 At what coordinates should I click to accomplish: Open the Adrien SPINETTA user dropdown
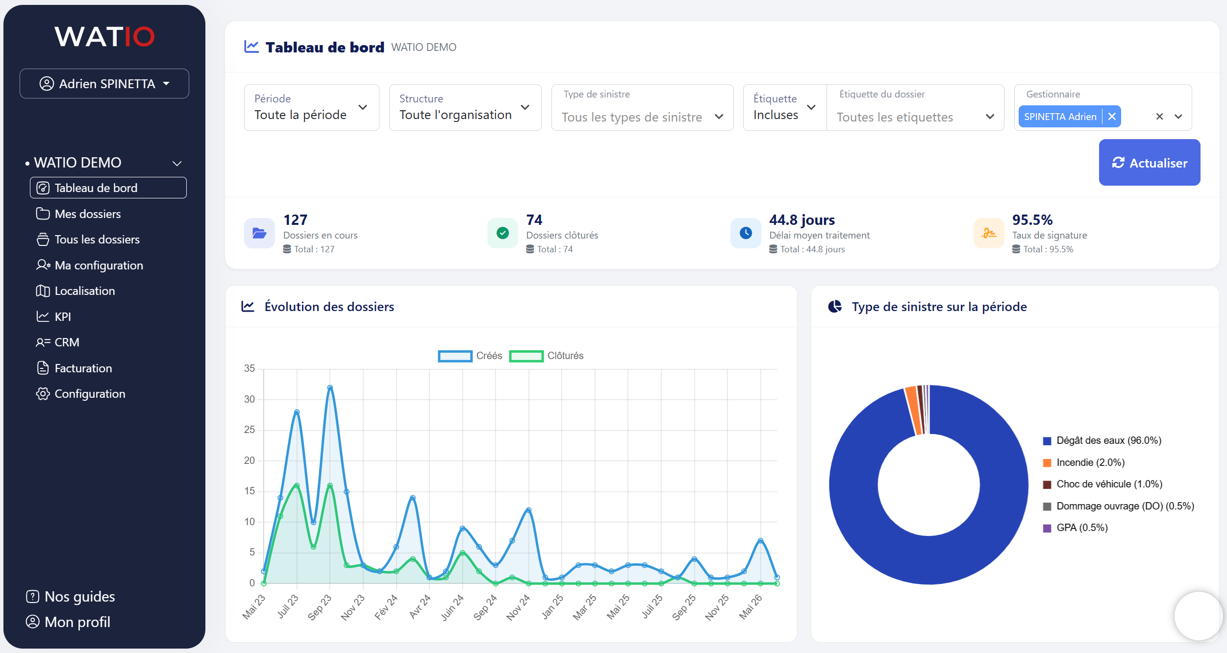coord(104,84)
